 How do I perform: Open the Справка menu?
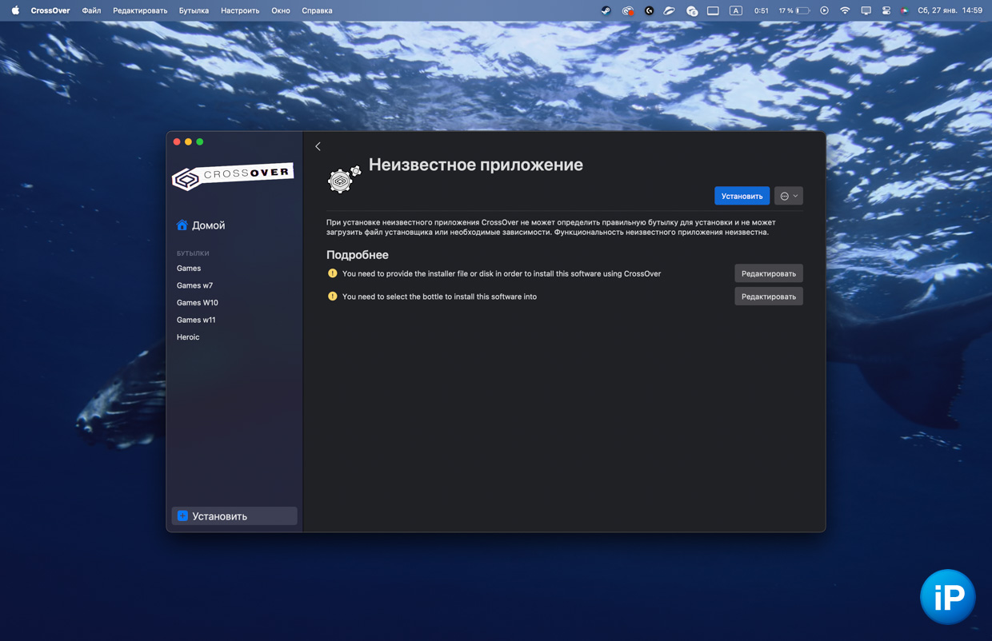(317, 10)
